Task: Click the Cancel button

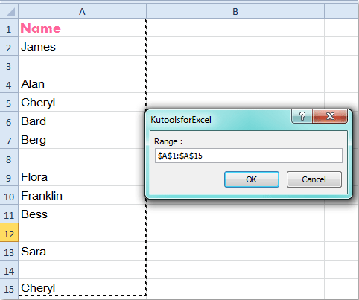Action: click(x=314, y=179)
